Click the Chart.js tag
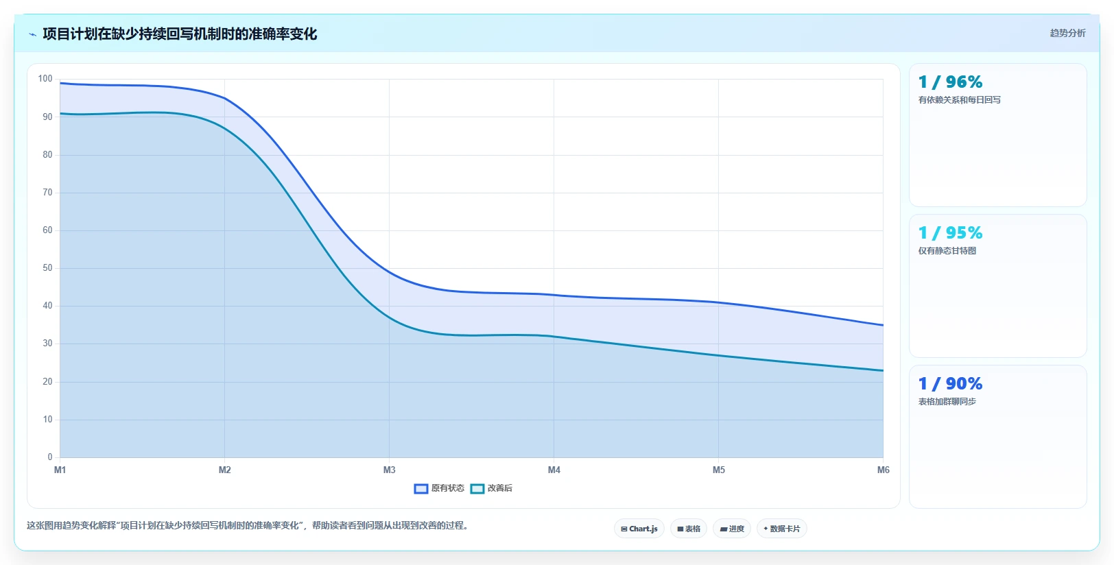This screenshot has height=565, width=1114. 639,529
